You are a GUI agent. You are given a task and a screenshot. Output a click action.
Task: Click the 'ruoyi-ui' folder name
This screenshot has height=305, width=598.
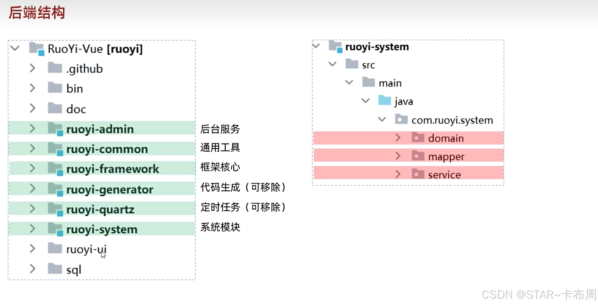[x=86, y=250]
